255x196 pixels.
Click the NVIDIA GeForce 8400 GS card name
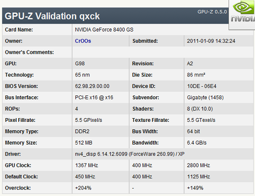click(x=104, y=30)
